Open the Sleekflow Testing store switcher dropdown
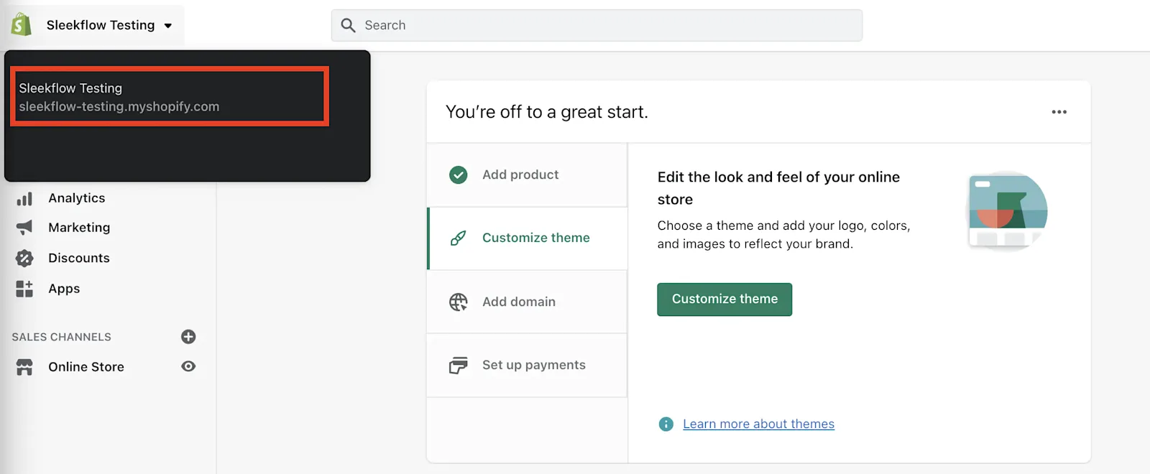This screenshot has height=474, width=1150. 109,25
